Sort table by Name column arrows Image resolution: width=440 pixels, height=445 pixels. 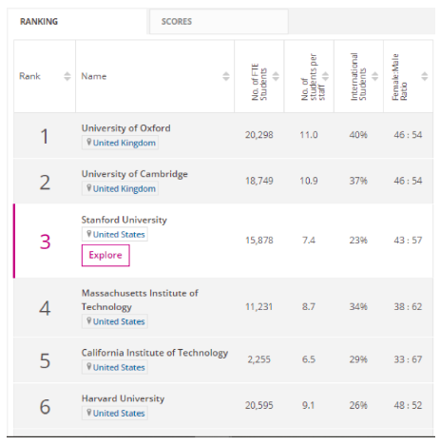(x=226, y=76)
